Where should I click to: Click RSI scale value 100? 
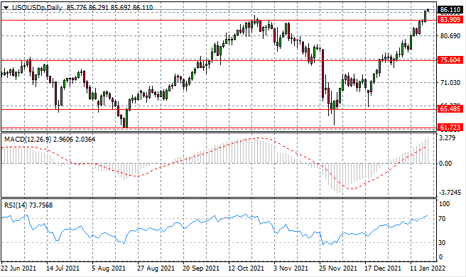444,204
